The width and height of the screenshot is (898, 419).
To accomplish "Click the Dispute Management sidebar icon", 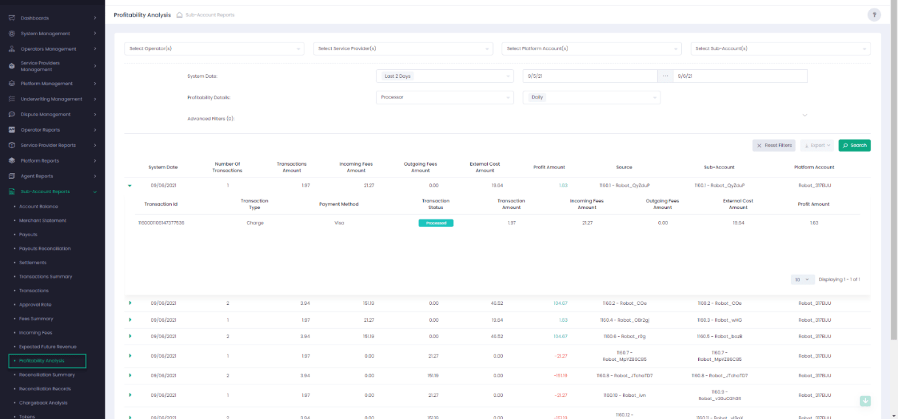I will click(12, 114).
